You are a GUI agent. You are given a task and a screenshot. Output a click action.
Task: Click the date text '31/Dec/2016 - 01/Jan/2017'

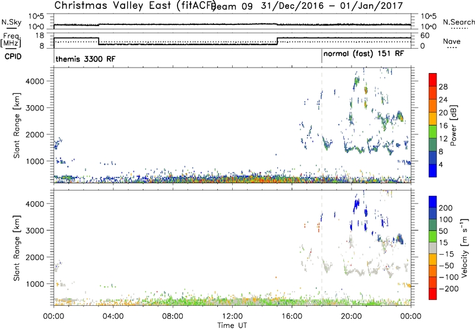point(332,6)
